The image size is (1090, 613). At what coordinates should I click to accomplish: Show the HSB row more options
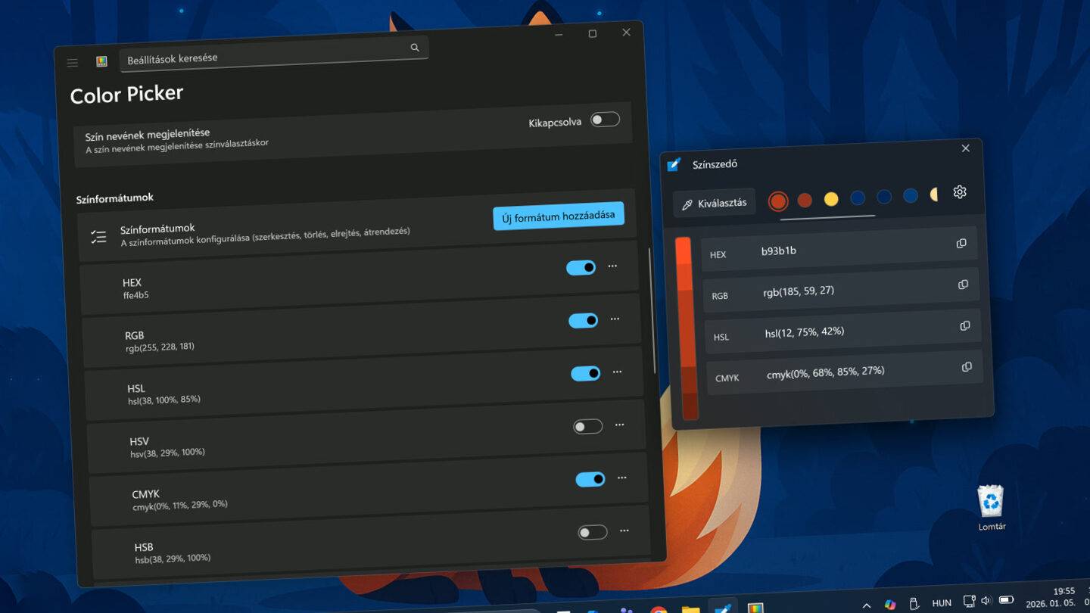[624, 531]
